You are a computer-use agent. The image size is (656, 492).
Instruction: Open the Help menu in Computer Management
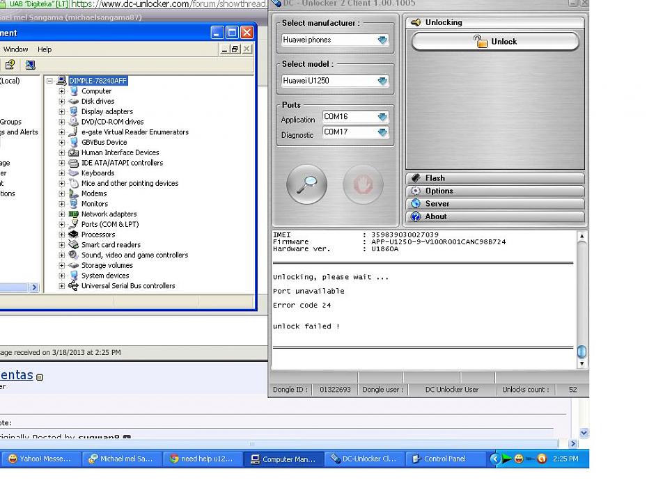point(45,49)
